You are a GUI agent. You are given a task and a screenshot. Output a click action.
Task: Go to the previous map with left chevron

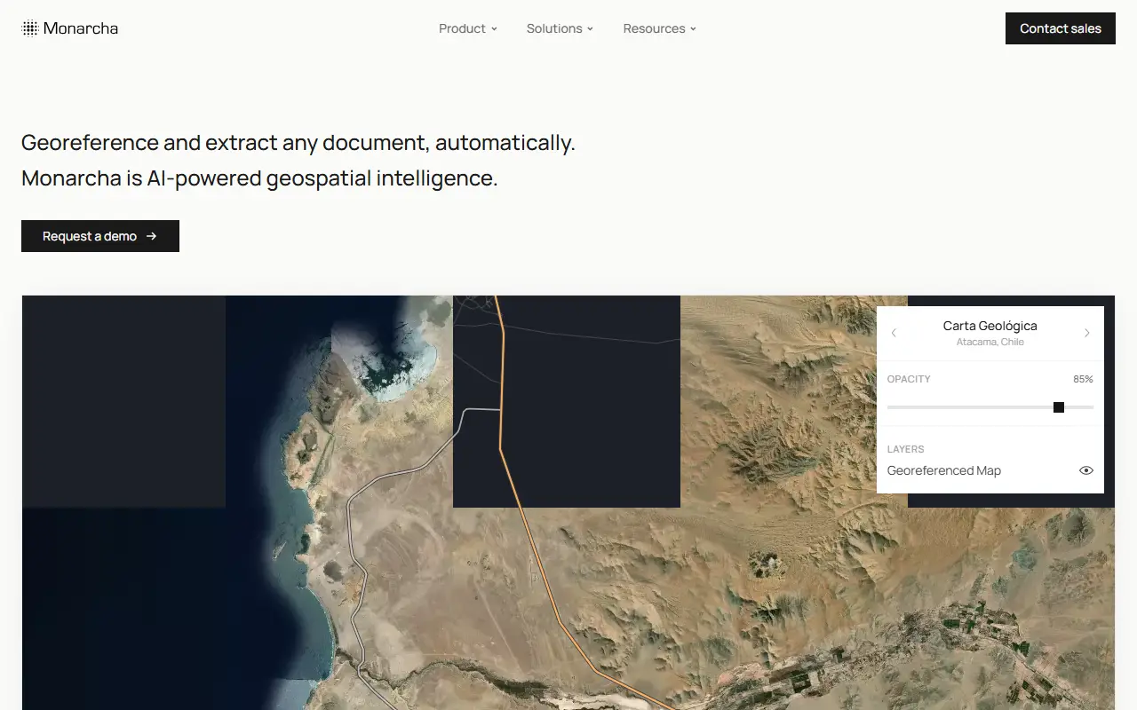coord(894,333)
